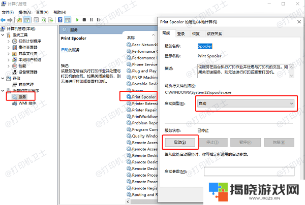Image resolution: width=305 pixels, height=205 pixels.
Task: Select the Portable Devic service row
Action: (142, 84)
